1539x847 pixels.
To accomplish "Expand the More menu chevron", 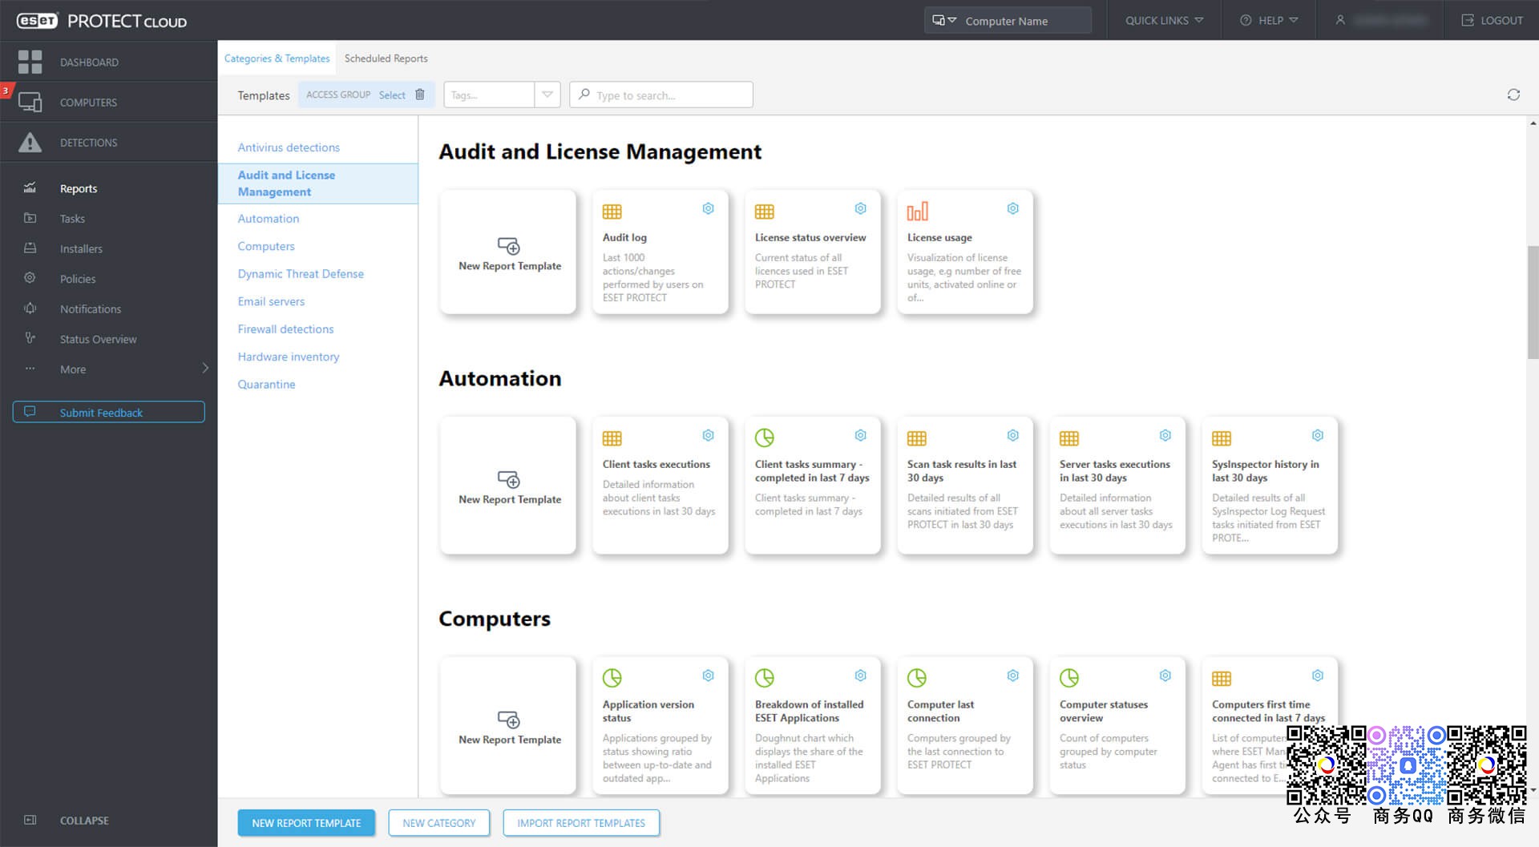I will click(x=205, y=369).
